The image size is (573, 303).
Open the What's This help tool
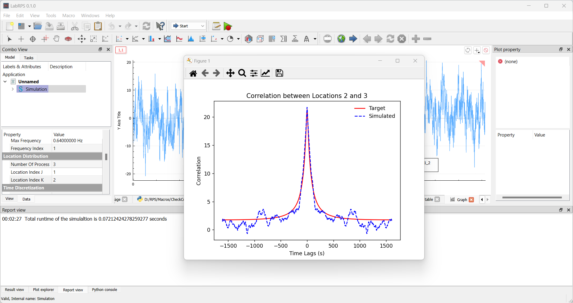pos(160,26)
